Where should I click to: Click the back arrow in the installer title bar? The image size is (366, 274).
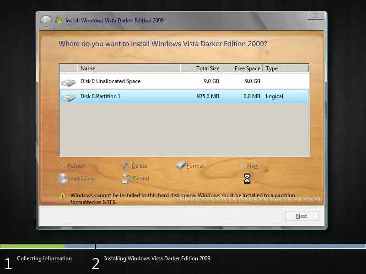pyautogui.click(x=46, y=21)
